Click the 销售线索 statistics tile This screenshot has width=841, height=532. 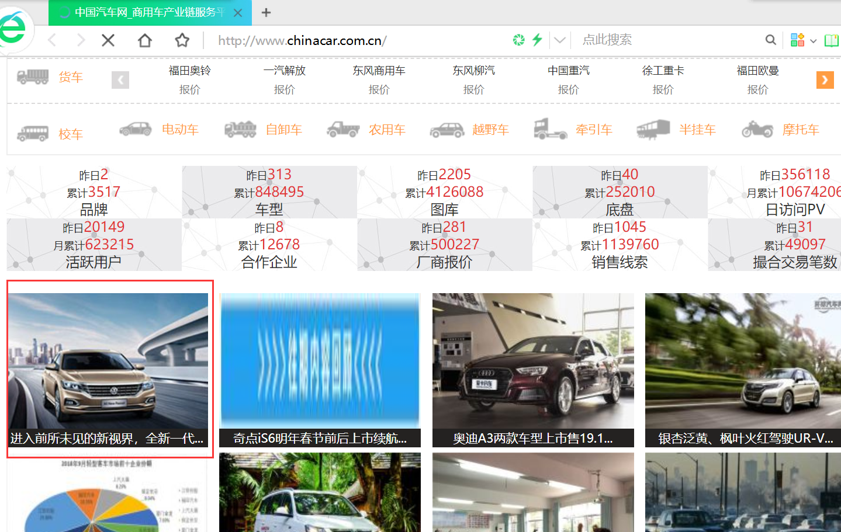coord(620,245)
